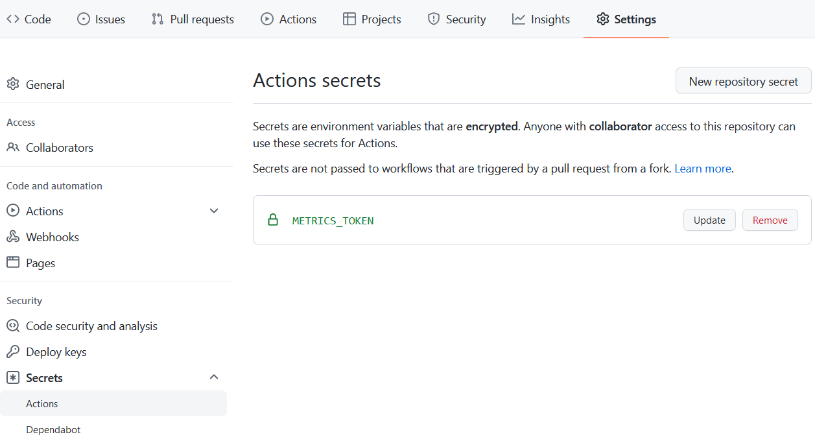Click the Pages browser icon

pos(12,263)
